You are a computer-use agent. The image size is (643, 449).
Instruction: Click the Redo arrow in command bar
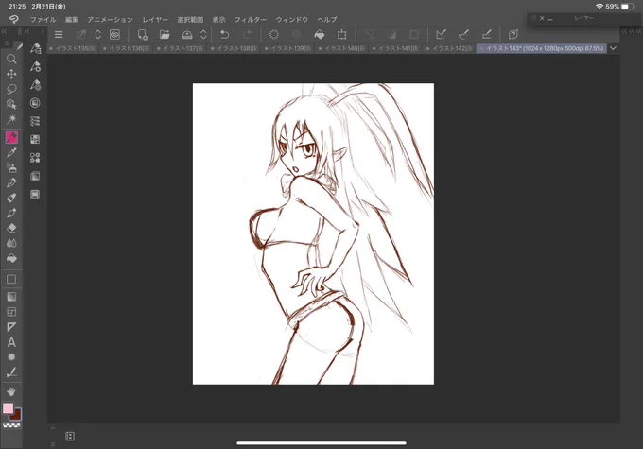pyautogui.click(x=247, y=34)
